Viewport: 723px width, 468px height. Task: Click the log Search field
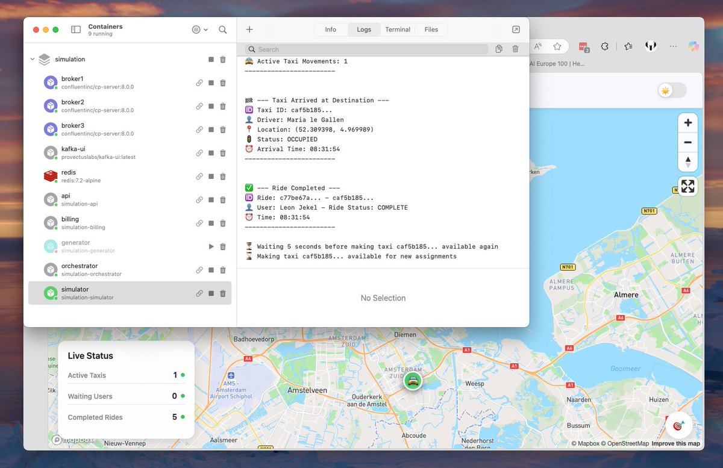[x=366, y=49]
